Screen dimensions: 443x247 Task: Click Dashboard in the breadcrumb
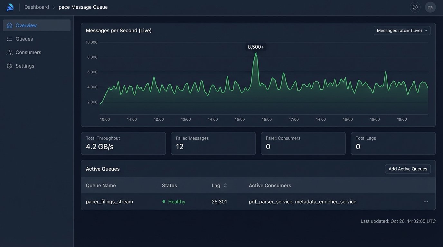[36, 7]
